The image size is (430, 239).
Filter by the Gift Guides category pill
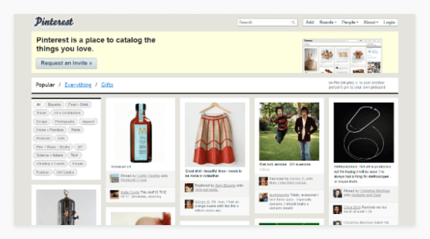pos(65,172)
